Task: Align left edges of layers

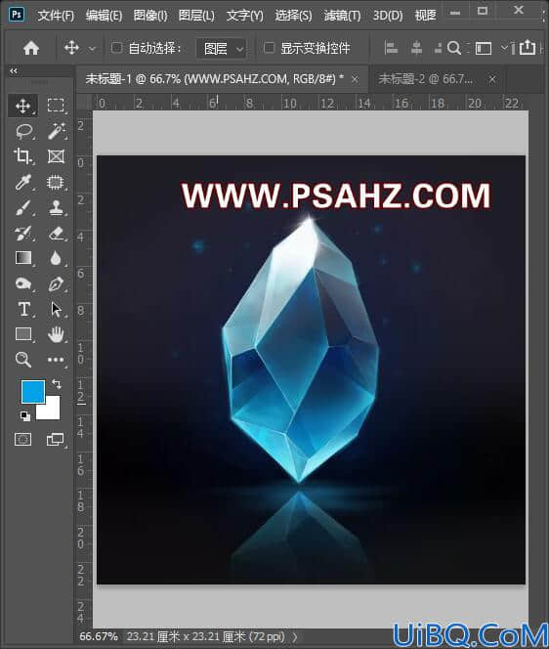Action: 391,48
